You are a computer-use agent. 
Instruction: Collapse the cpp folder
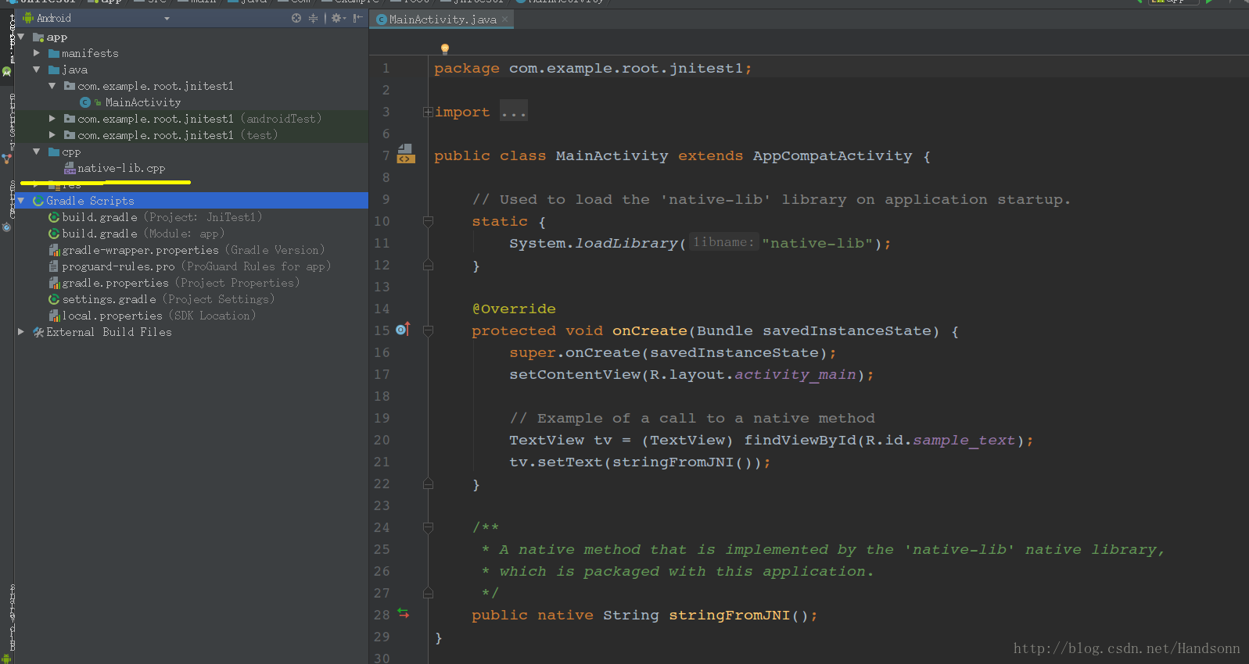click(37, 152)
